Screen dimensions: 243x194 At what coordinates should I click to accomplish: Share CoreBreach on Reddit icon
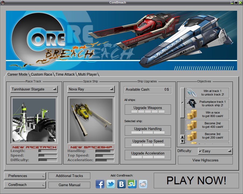coord(143,184)
